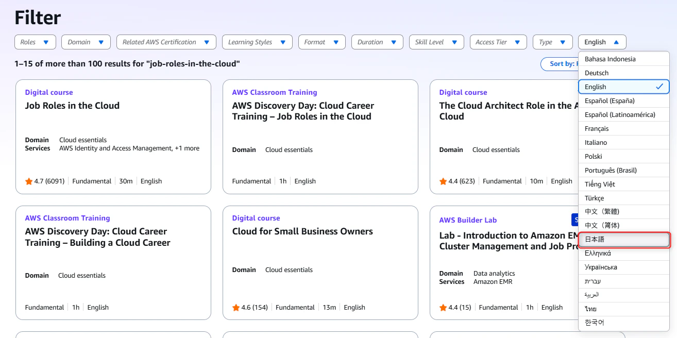Click 'AWS Identity and Access Management, +1 more'
This screenshot has height=338, width=677.
[129, 148]
